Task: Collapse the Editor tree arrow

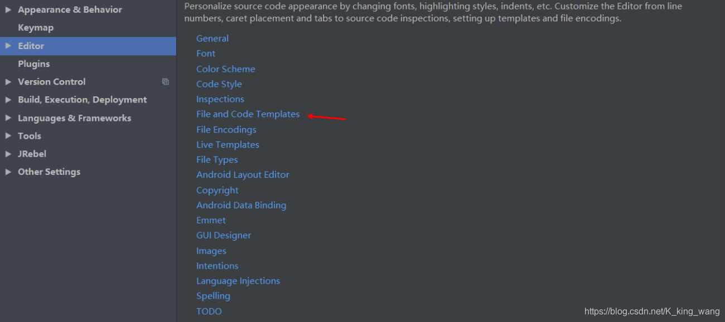Action: point(8,46)
